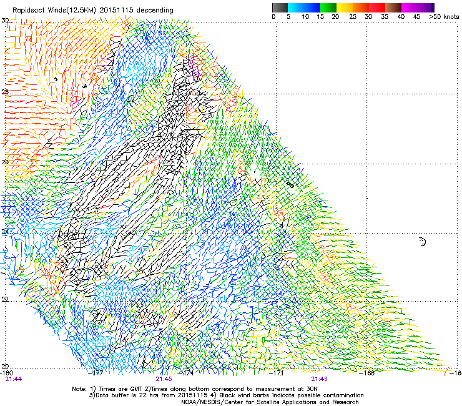Click the purple time label '21:46'
Screen dimensions: 462x406
(320, 379)
